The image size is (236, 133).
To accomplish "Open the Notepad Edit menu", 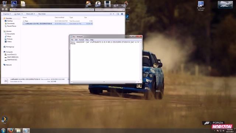I will pos(76,40).
